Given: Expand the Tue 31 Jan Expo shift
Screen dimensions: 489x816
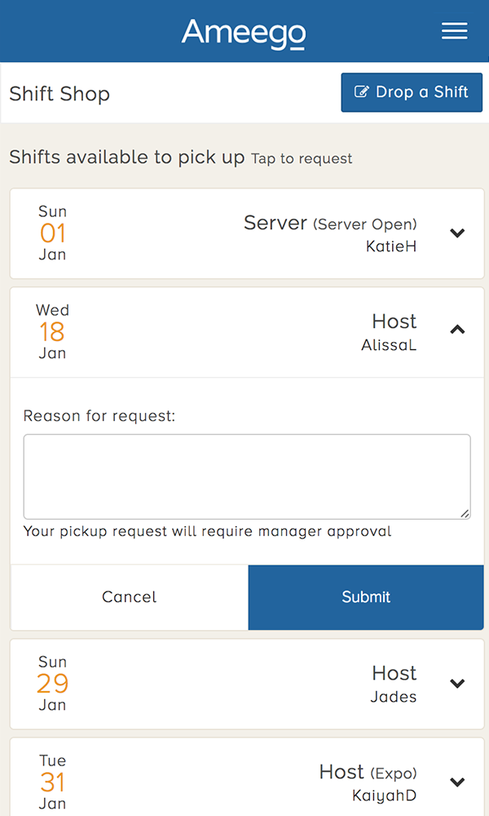Looking at the screenshot, I should tap(457, 782).
